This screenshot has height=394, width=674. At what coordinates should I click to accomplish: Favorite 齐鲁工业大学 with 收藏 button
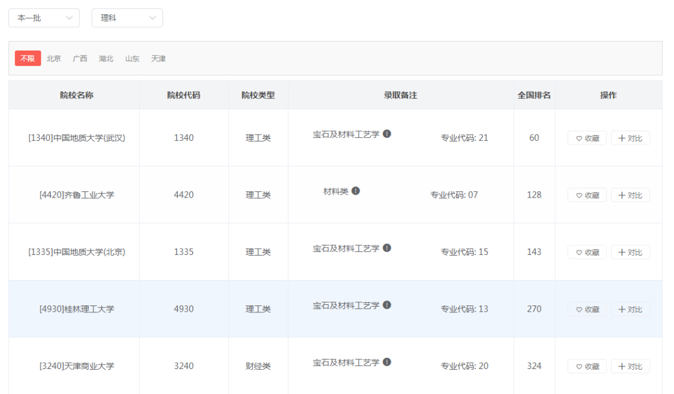587,195
